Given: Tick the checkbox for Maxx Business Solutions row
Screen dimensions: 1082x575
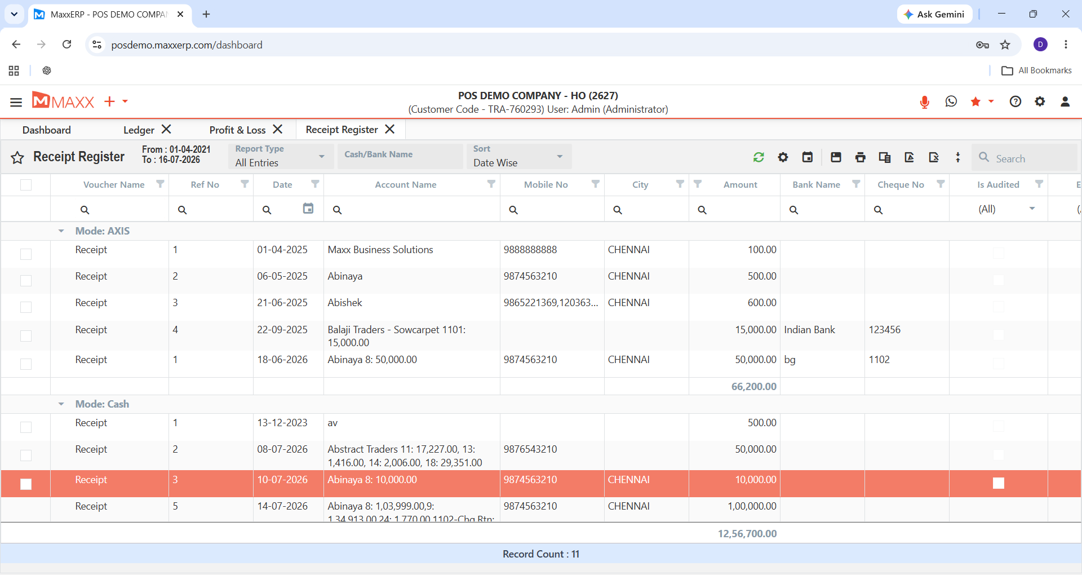Looking at the screenshot, I should click(26, 254).
